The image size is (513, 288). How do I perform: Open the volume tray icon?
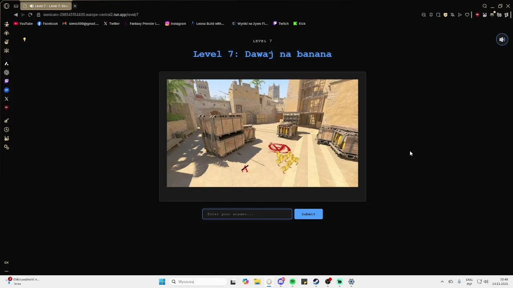click(486, 282)
